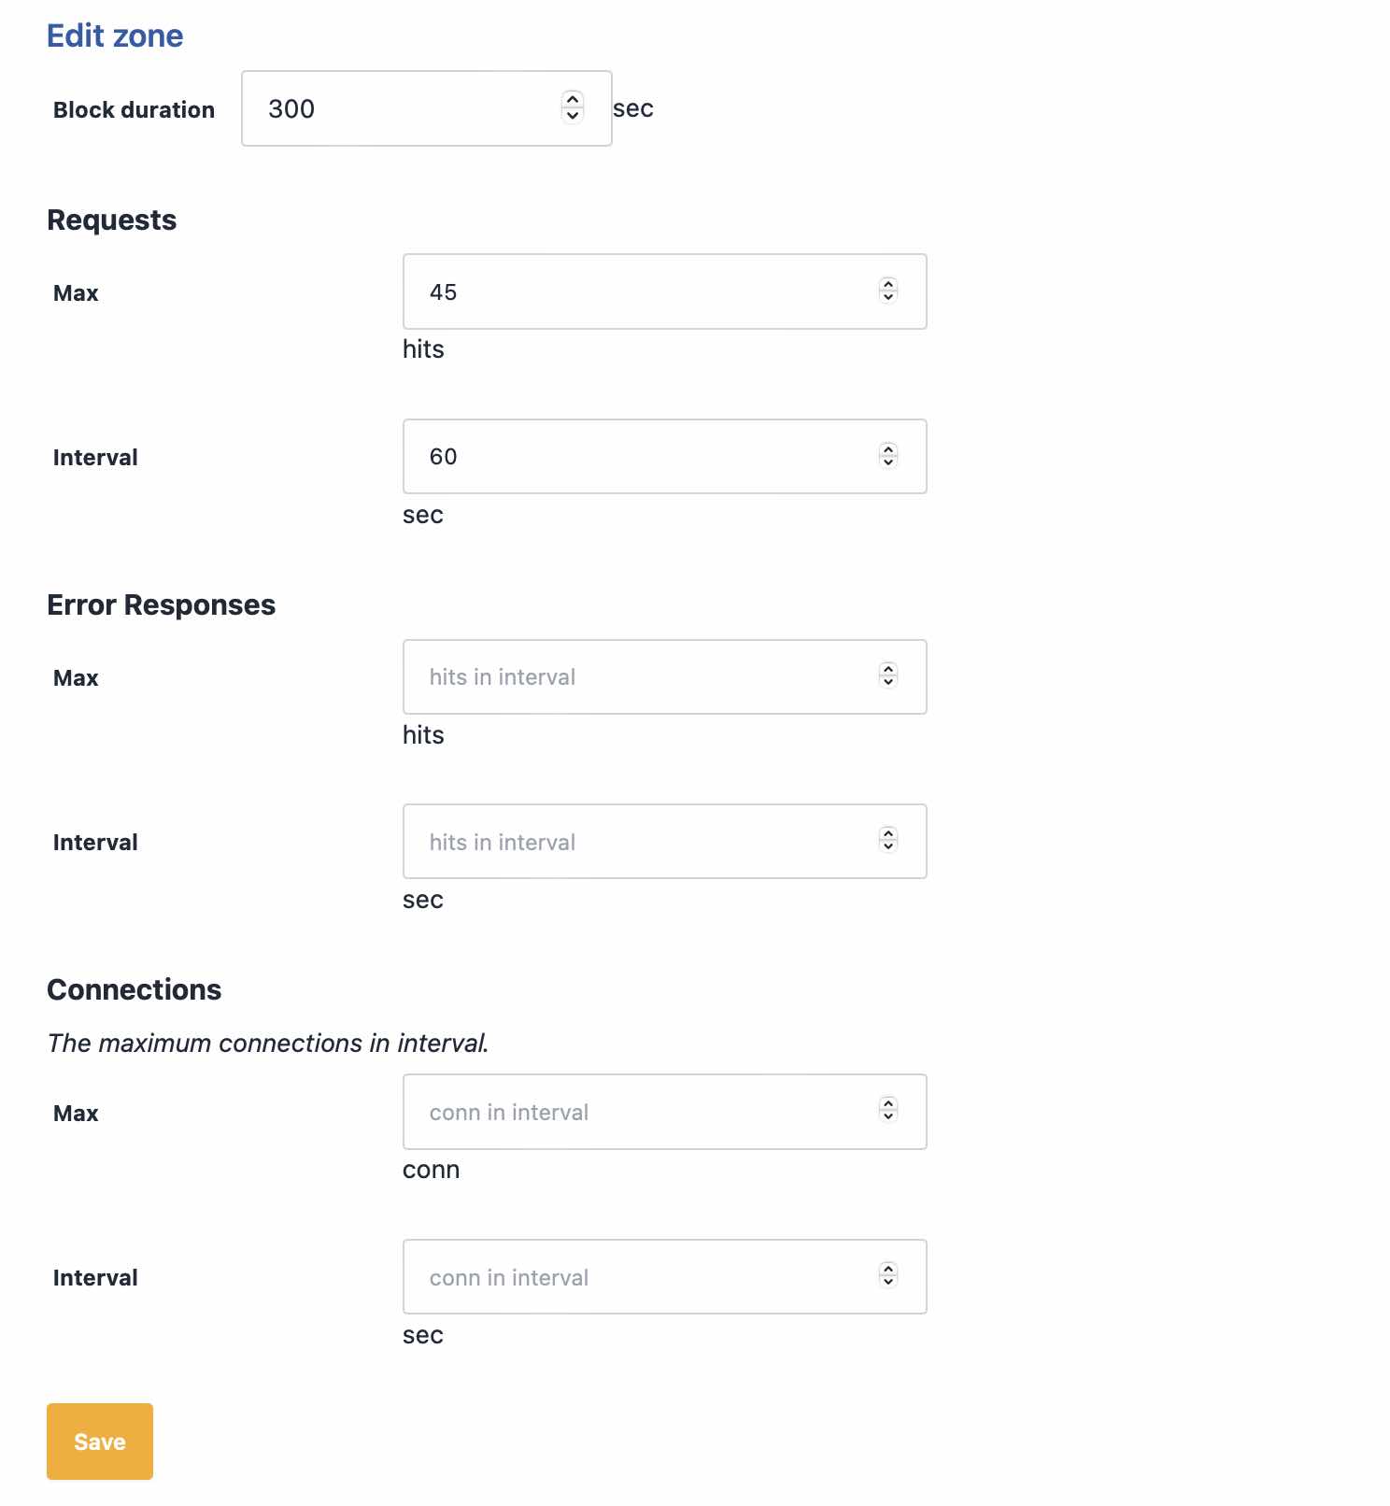Increment Error Responses Max stepper up
This screenshot has height=1506, width=1390.
point(888,669)
